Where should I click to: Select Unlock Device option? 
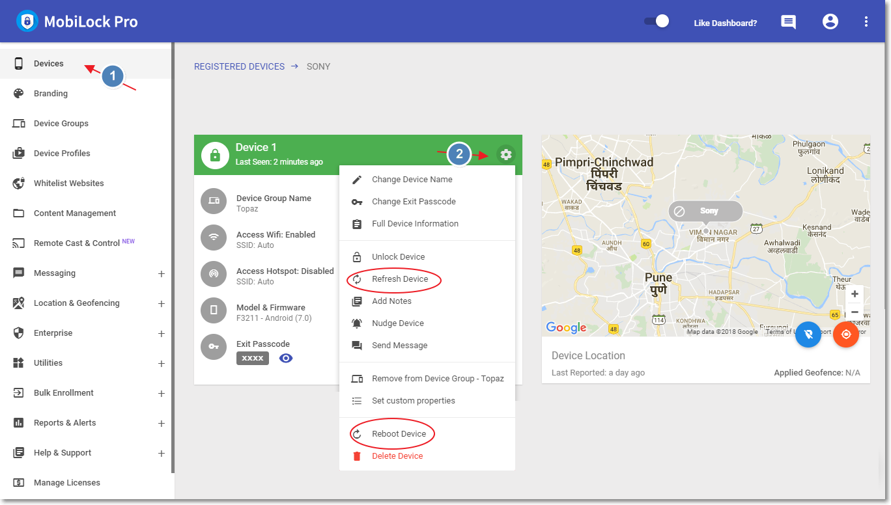click(x=427, y=257)
